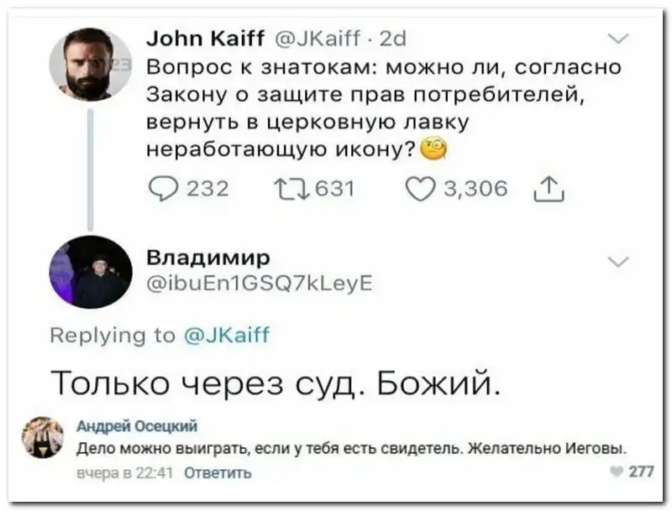Click the Владимир display name
This screenshot has width=672, height=511.
point(208,257)
